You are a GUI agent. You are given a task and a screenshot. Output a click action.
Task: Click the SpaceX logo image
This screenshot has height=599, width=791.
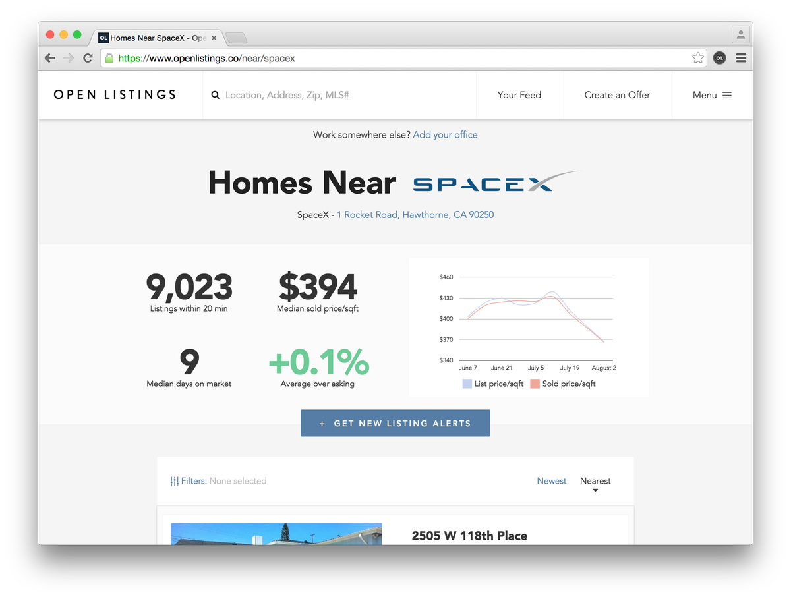(x=496, y=182)
